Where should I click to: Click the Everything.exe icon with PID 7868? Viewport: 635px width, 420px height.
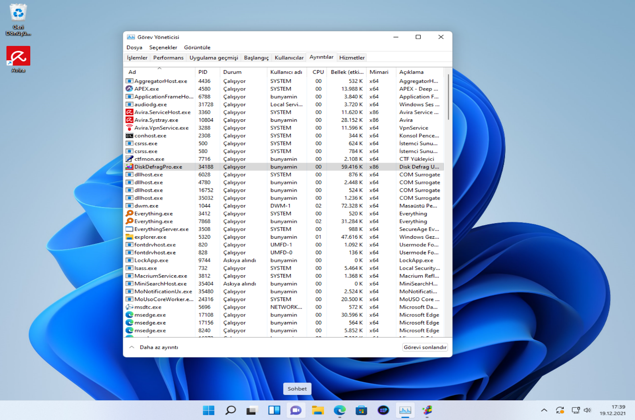pos(129,221)
